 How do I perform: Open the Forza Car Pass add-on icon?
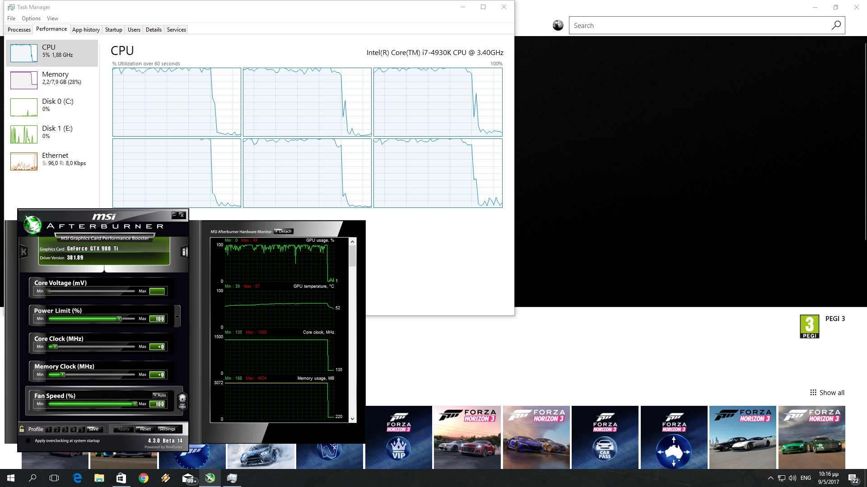tap(605, 437)
